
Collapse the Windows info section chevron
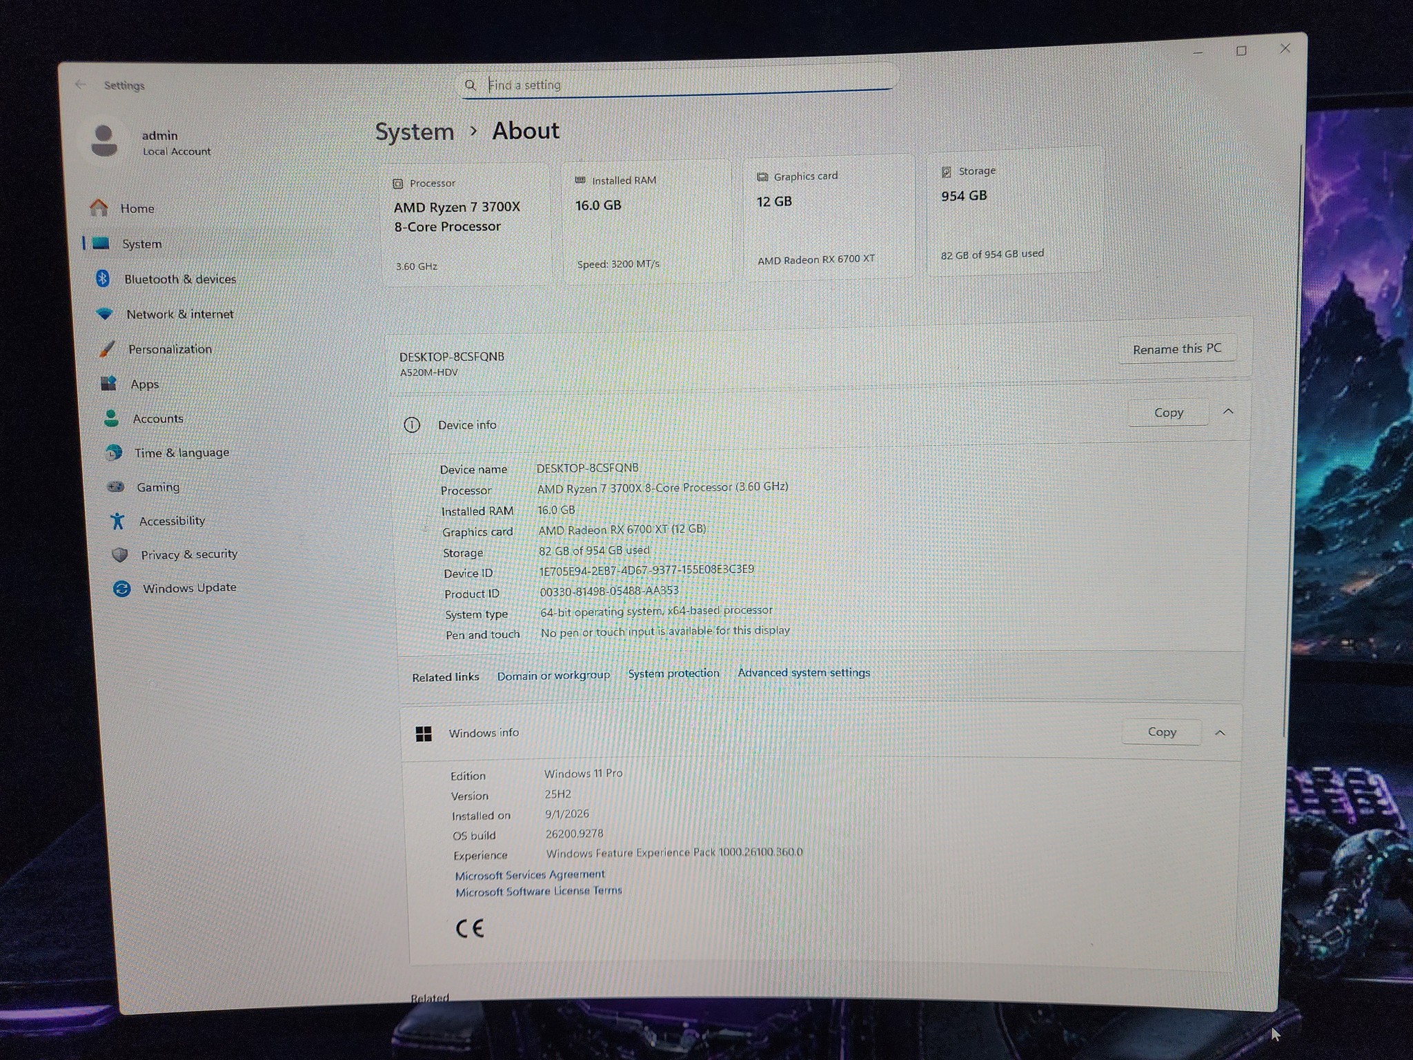coord(1220,733)
